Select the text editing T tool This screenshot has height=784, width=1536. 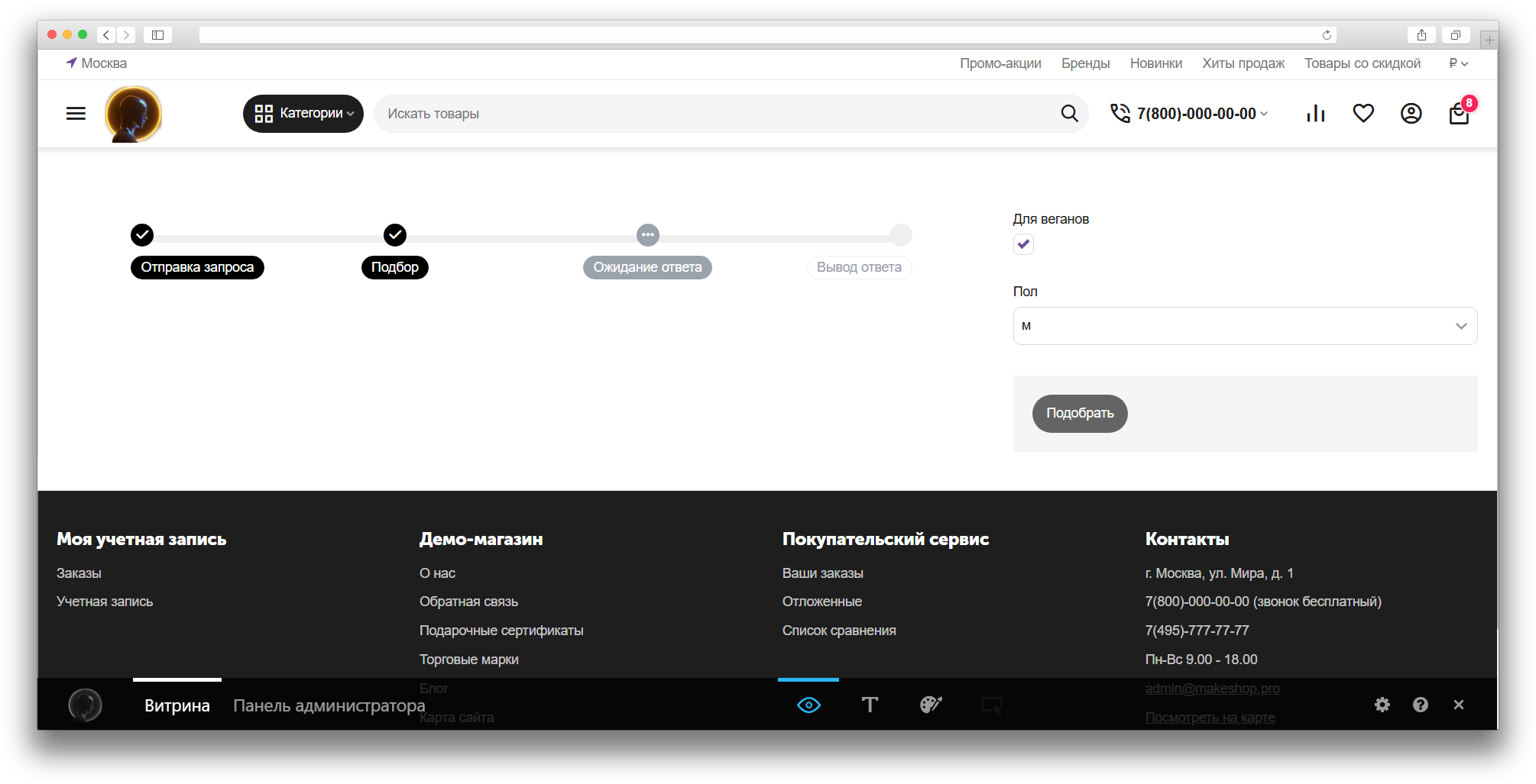(x=870, y=705)
